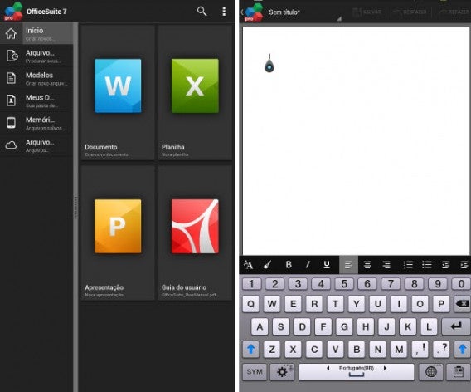Image resolution: width=471 pixels, height=392 pixels.
Task: Create a new Apresentação
Action: (x=118, y=233)
